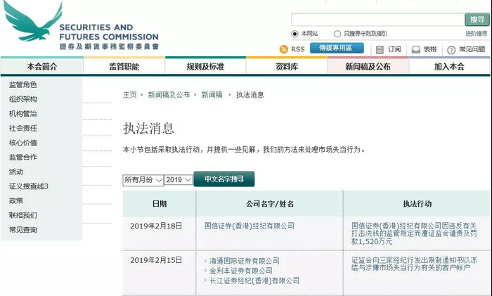Open the 所有月份 month dropdown
The image size is (492, 296).
[143, 180]
